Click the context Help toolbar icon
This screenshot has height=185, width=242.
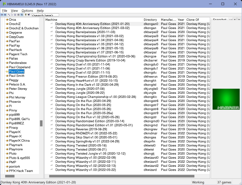point(29,15)
